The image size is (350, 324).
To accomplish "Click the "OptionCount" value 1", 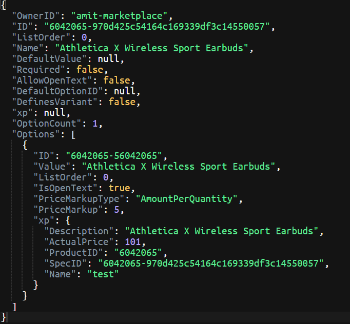I will pyautogui.click(x=95, y=124).
